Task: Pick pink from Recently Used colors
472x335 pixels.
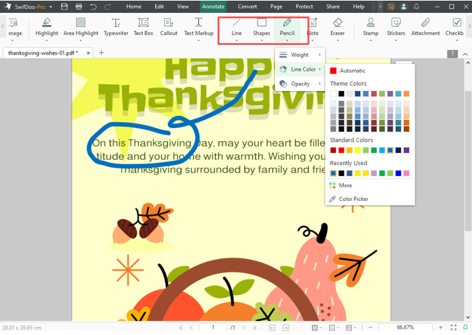Action: click(407, 173)
